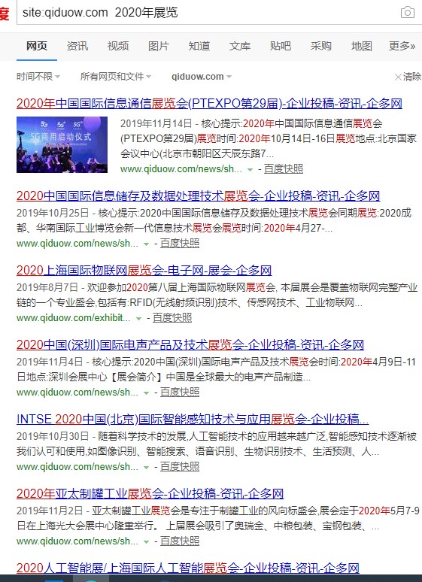Open 百度快照 for the 亚太制罐 result
Image resolution: width=422 pixels, height=582 pixels.
(x=180, y=541)
